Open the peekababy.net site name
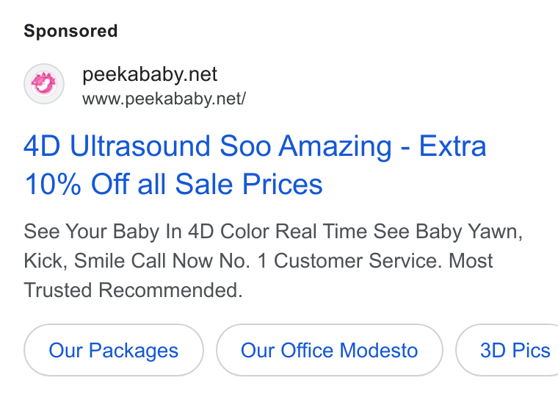This screenshot has width=558, height=400. pos(150,74)
